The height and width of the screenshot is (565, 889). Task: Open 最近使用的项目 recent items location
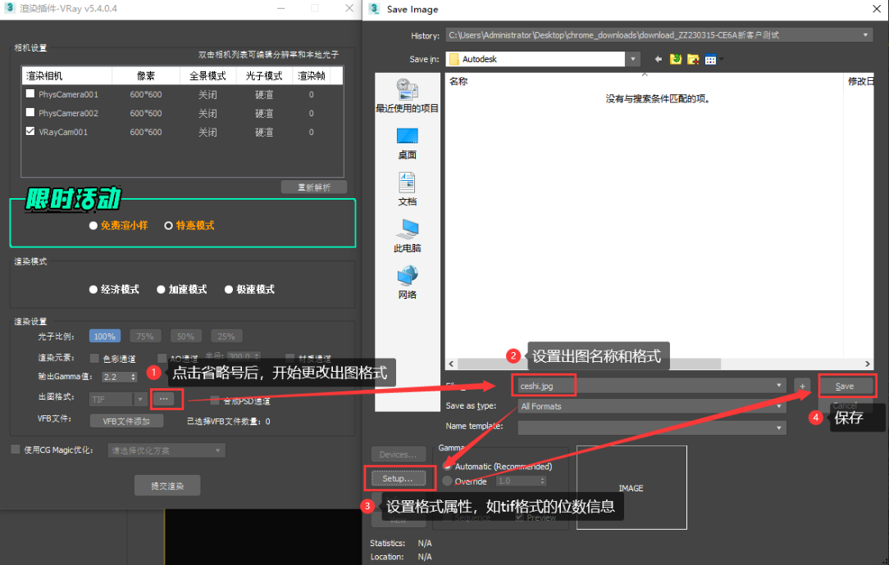(x=407, y=95)
